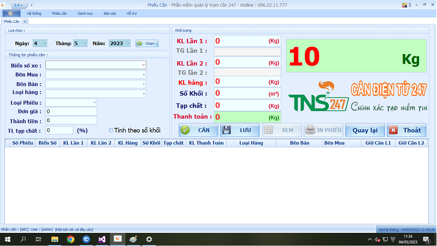Open the Danh mục menu
437x246 pixels.
coord(85,13)
